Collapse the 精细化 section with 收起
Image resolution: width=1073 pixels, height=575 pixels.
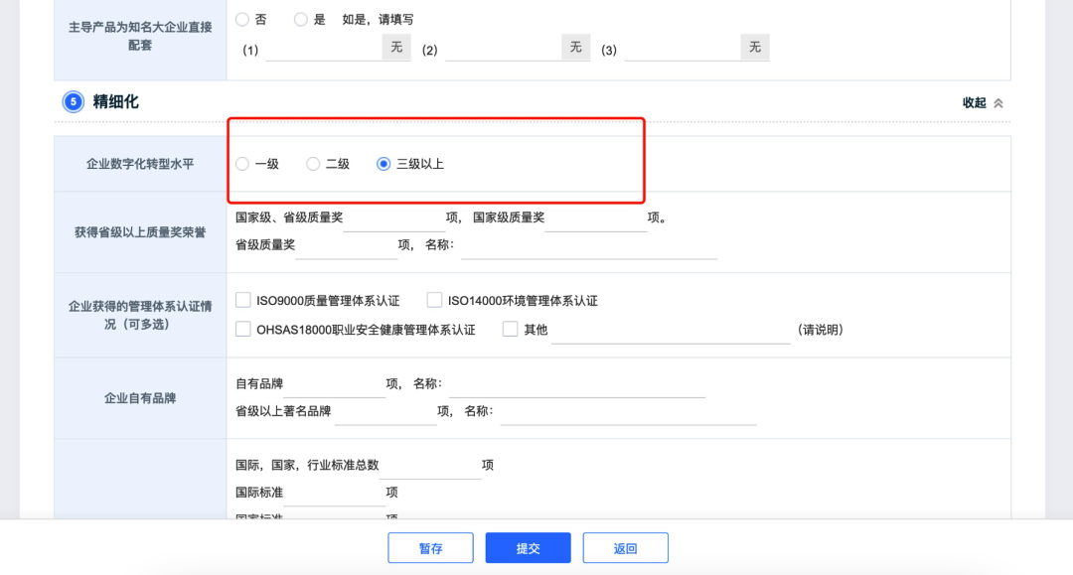982,102
